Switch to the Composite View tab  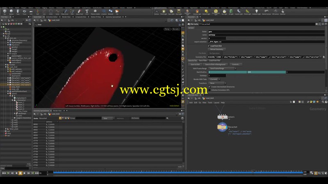pyautogui.click(x=80, y=17)
